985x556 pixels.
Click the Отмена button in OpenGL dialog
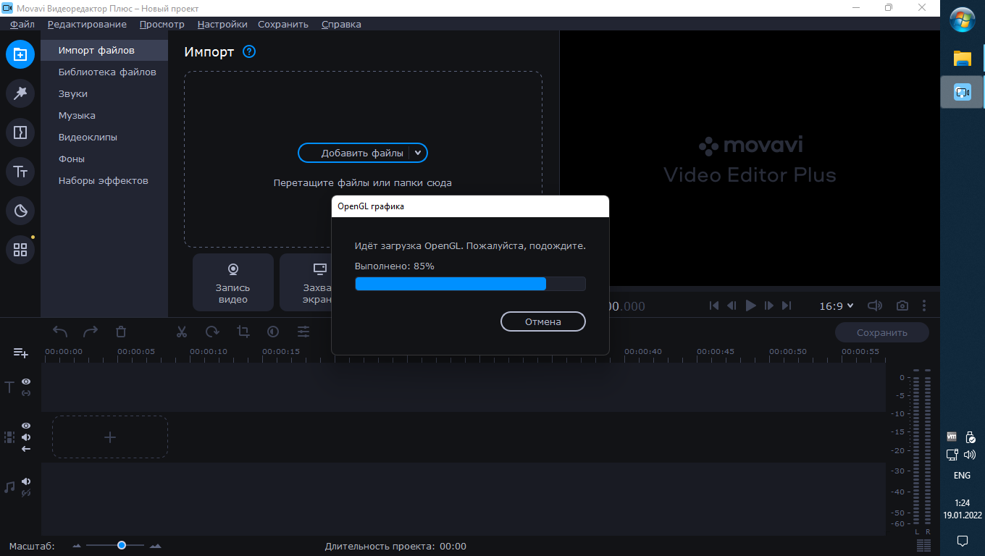pos(542,321)
